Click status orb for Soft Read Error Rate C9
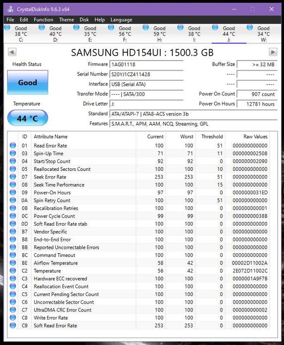The height and width of the screenshot is (345, 284). click(x=13, y=325)
